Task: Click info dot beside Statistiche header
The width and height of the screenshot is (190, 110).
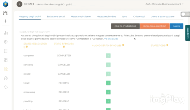Action: 167,45
